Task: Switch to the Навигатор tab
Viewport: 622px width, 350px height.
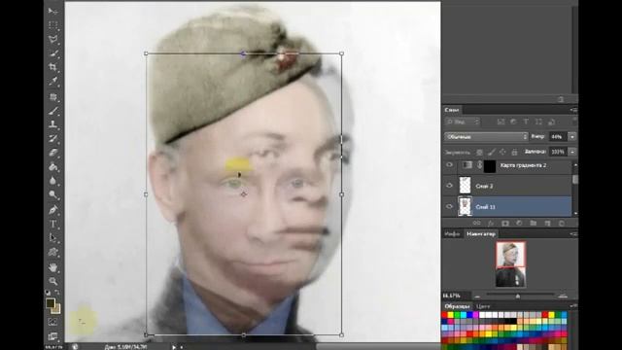Action: click(481, 234)
